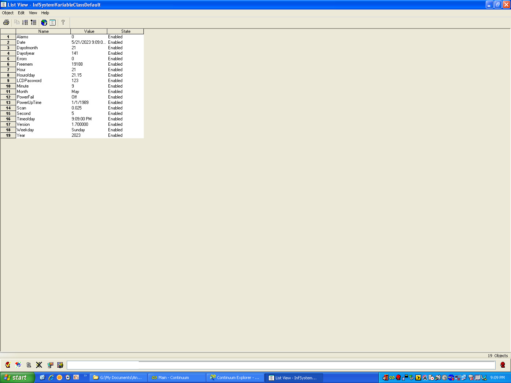Select the LCDPassword row
The height and width of the screenshot is (383, 511).
tap(72, 81)
